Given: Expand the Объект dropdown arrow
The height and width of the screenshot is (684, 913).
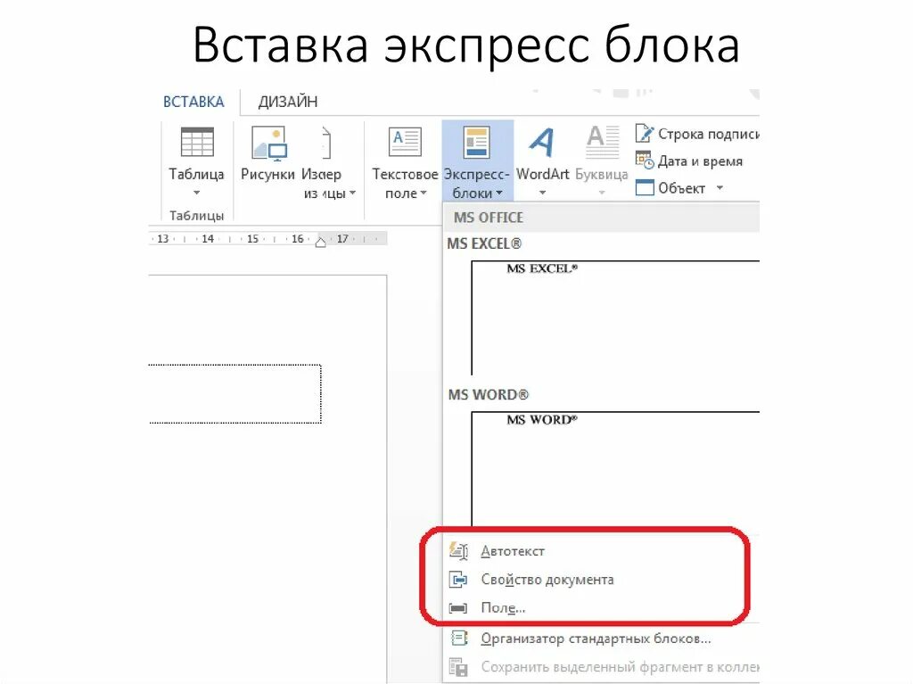Looking at the screenshot, I should click(x=720, y=187).
